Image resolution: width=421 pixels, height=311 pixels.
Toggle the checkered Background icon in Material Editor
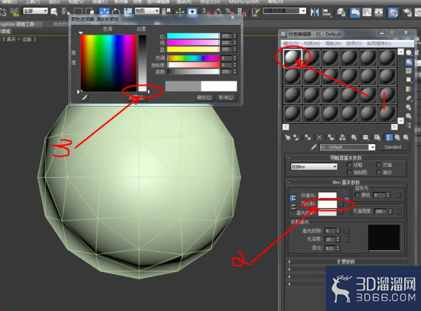(x=409, y=70)
